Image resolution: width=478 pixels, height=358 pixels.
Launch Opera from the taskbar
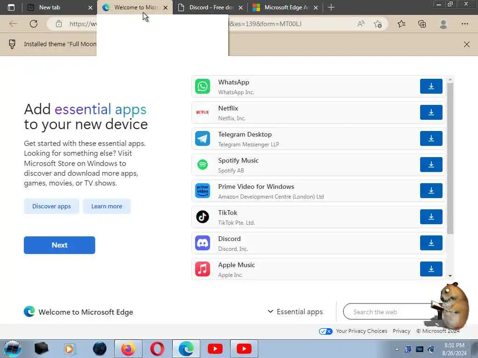(x=157, y=349)
